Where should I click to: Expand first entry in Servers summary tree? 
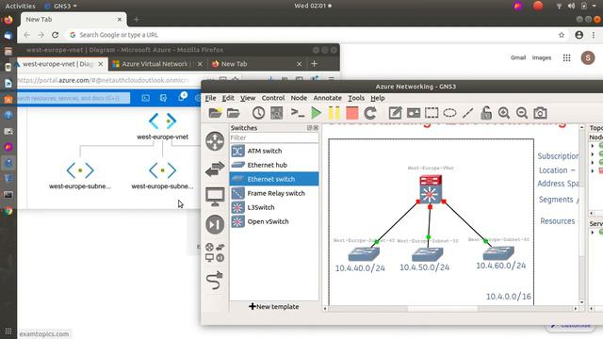coord(593,233)
